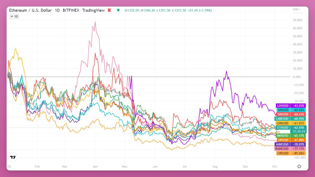Click the CAKEUSD teal label

282,119
